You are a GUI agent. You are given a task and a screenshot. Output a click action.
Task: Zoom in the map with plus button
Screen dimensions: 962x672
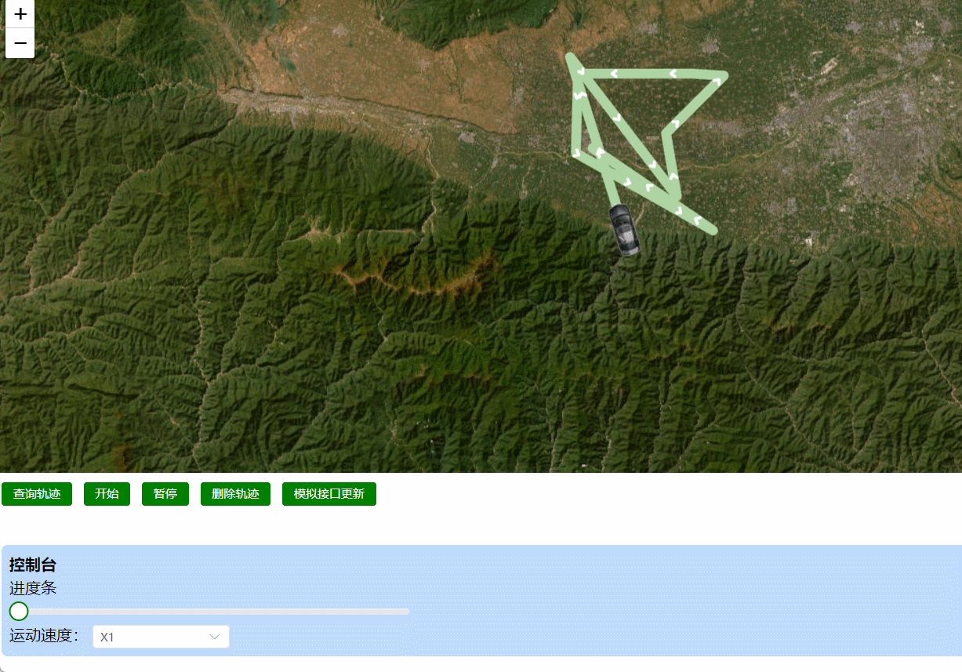pos(20,14)
